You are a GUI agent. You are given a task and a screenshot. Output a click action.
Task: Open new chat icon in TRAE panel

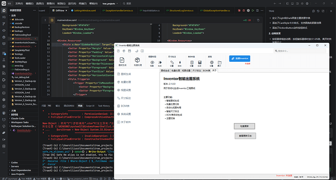click(x=314, y=11)
